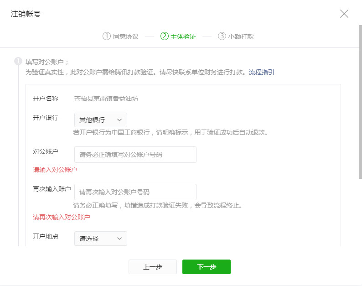Select step 同意协议
This screenshot has width=362, height=286.
(120, 36)
